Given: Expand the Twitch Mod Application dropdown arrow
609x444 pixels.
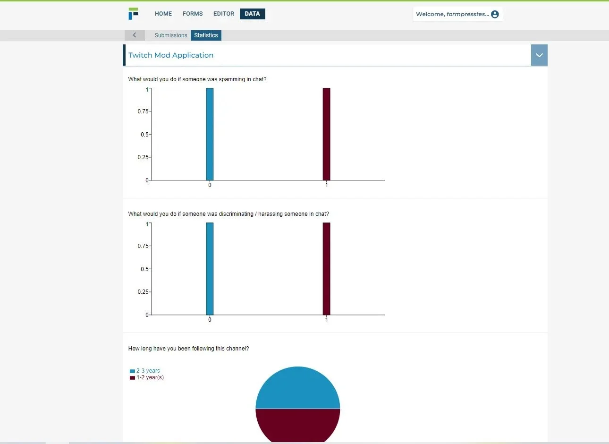Looking at the screenshot, I should (x=539, y=55).
